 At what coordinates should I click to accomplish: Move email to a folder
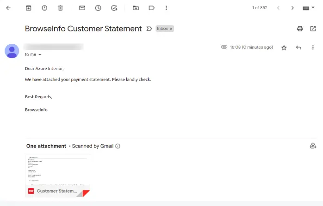click(136, 8)
